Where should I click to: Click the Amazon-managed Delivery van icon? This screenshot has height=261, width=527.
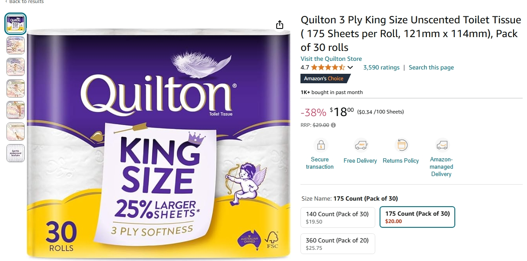point(441,145)
